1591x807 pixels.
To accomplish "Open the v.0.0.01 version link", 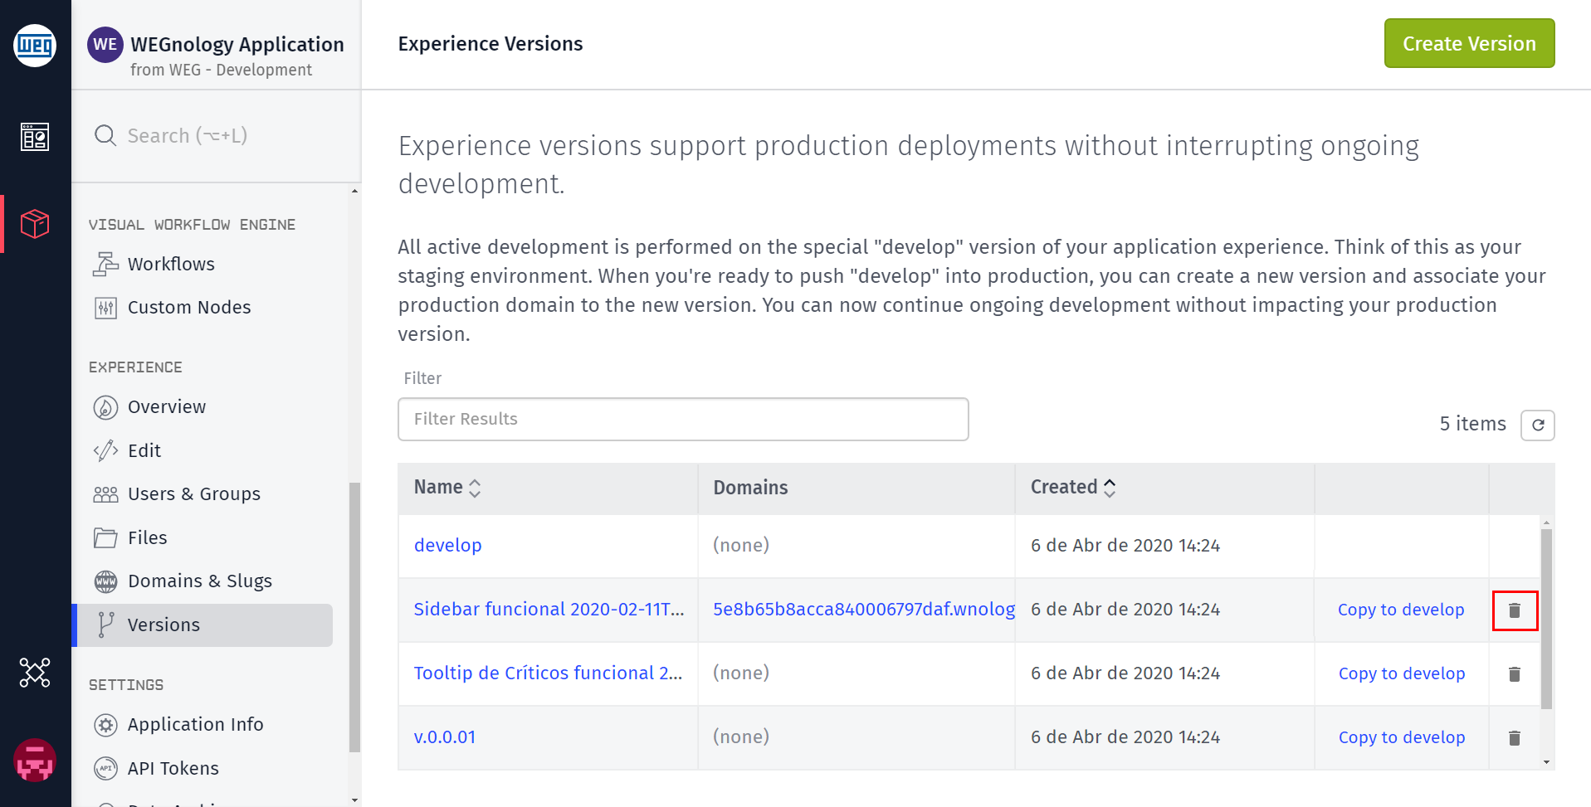I will pyautogui.click(x=444, y=737).
